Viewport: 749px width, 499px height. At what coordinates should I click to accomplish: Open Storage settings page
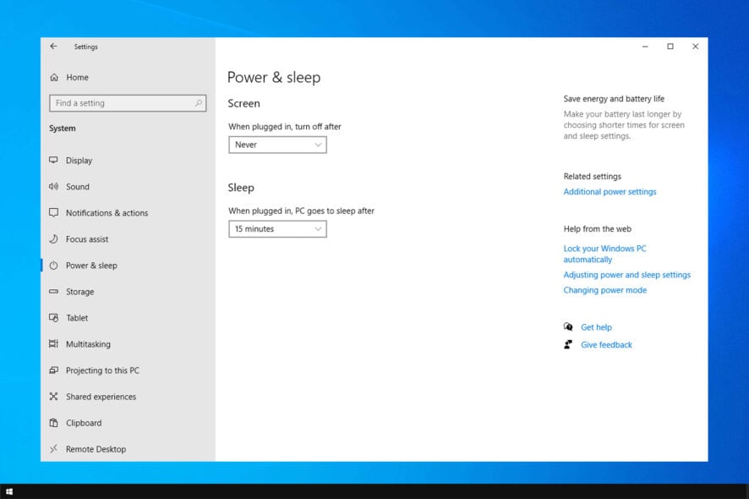tap(79, 292)
